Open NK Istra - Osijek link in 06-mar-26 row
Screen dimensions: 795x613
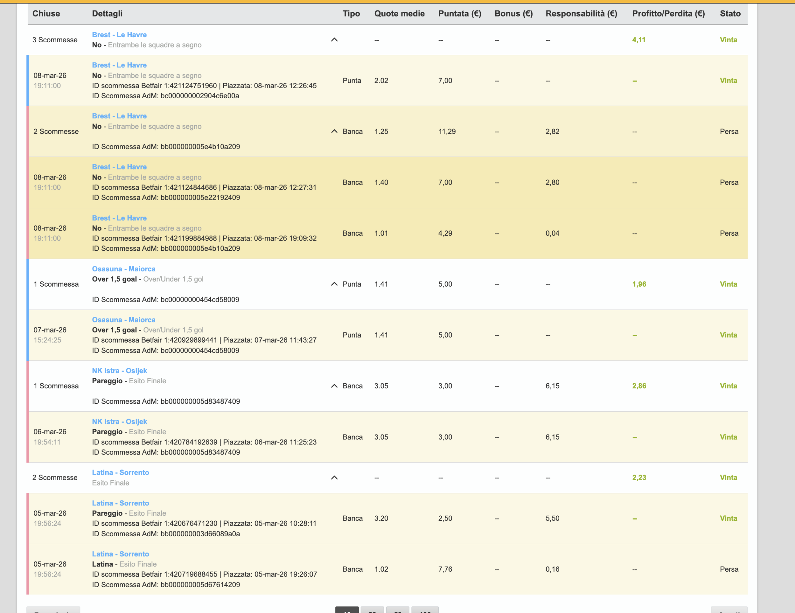[x=119, y=421]
